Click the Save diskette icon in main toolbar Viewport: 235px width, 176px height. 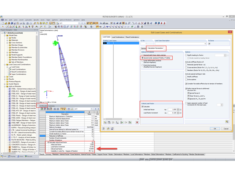15,23
